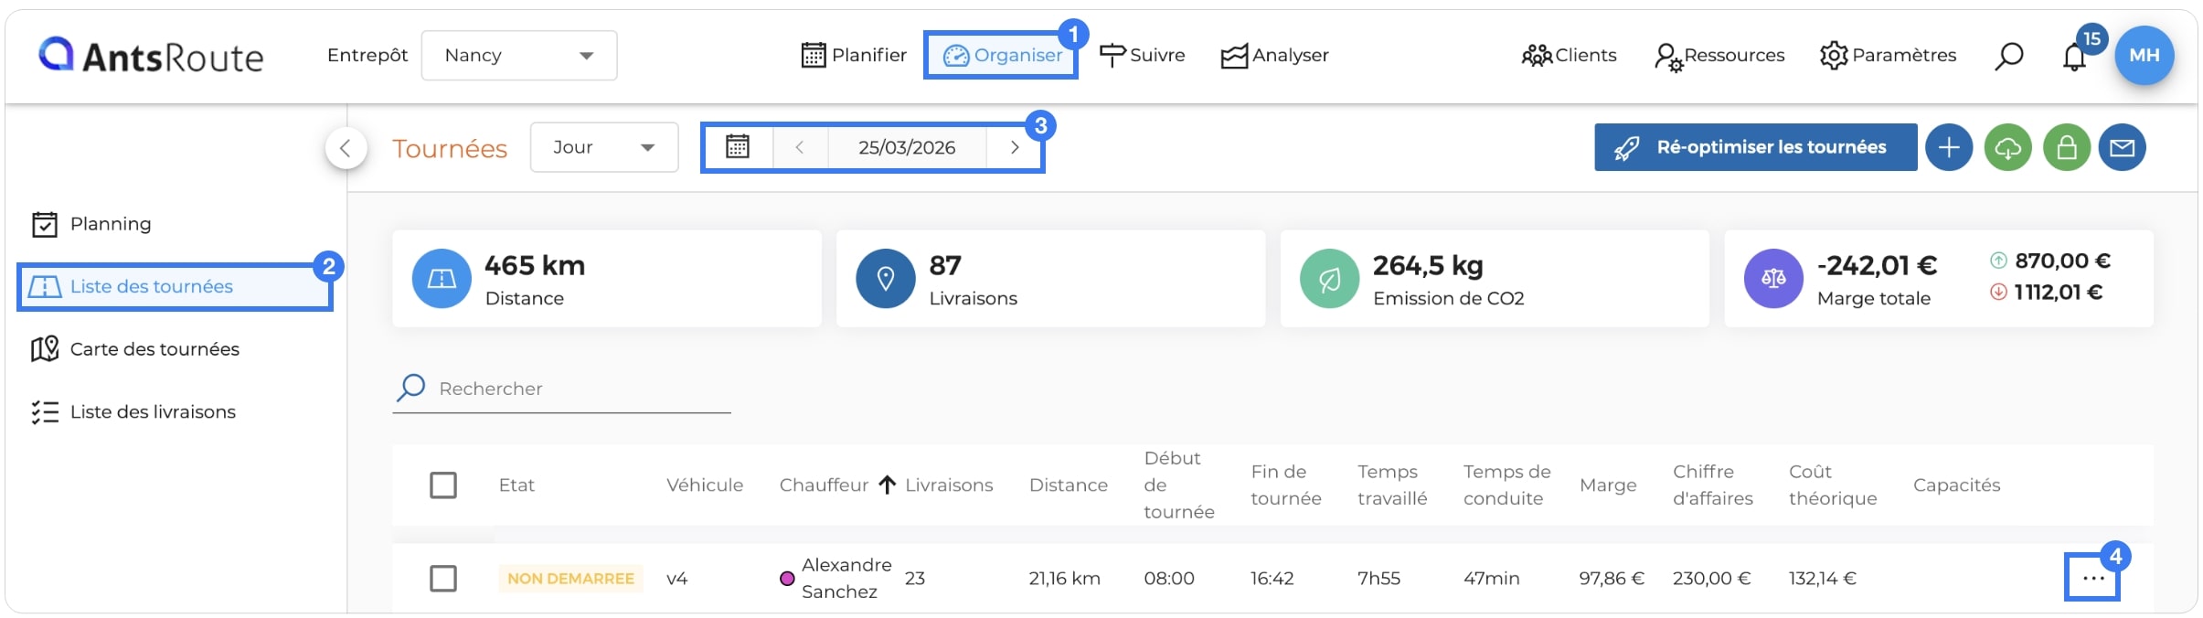Go to next day arrow after 25/03/2026

click(x=1014, y=147)
